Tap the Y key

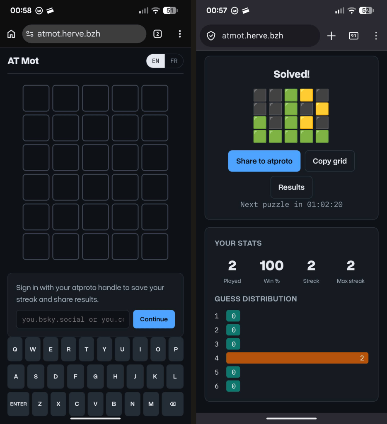point(104,349)
